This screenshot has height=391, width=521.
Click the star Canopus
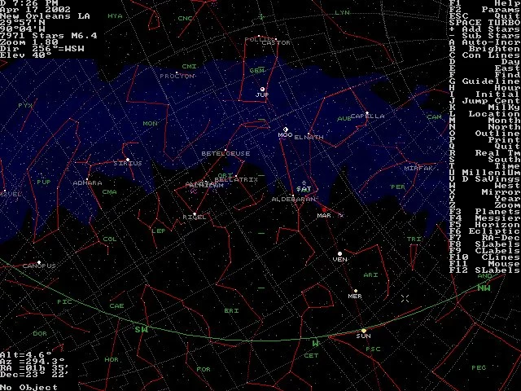click(39, 262)
